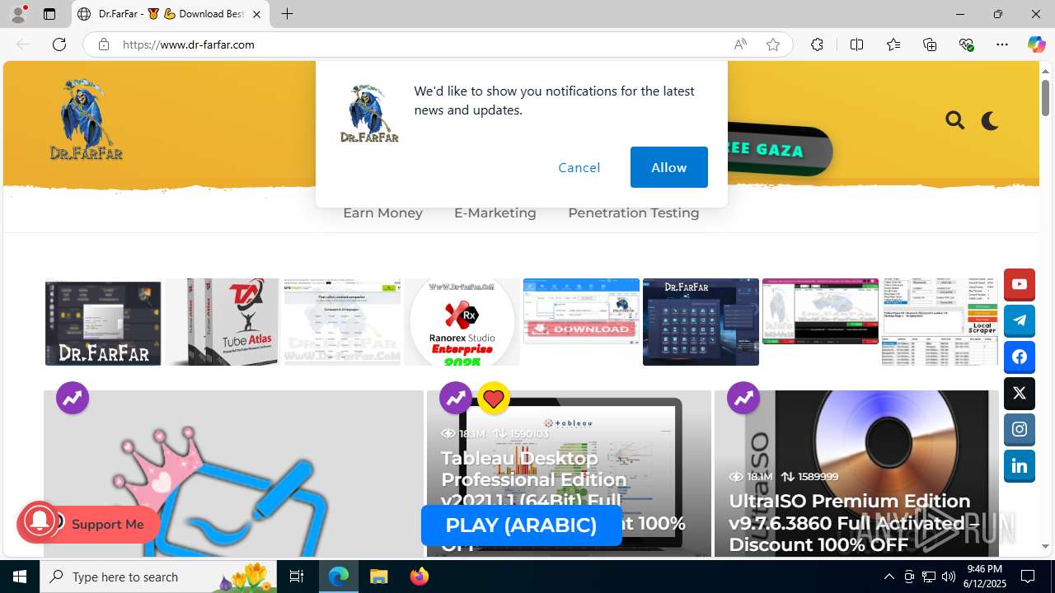This screenshot has width=1055, height=593.
Task: Open the Tube Atlas thumbnail
Action: pyautogui.click(x=222, y=322)
